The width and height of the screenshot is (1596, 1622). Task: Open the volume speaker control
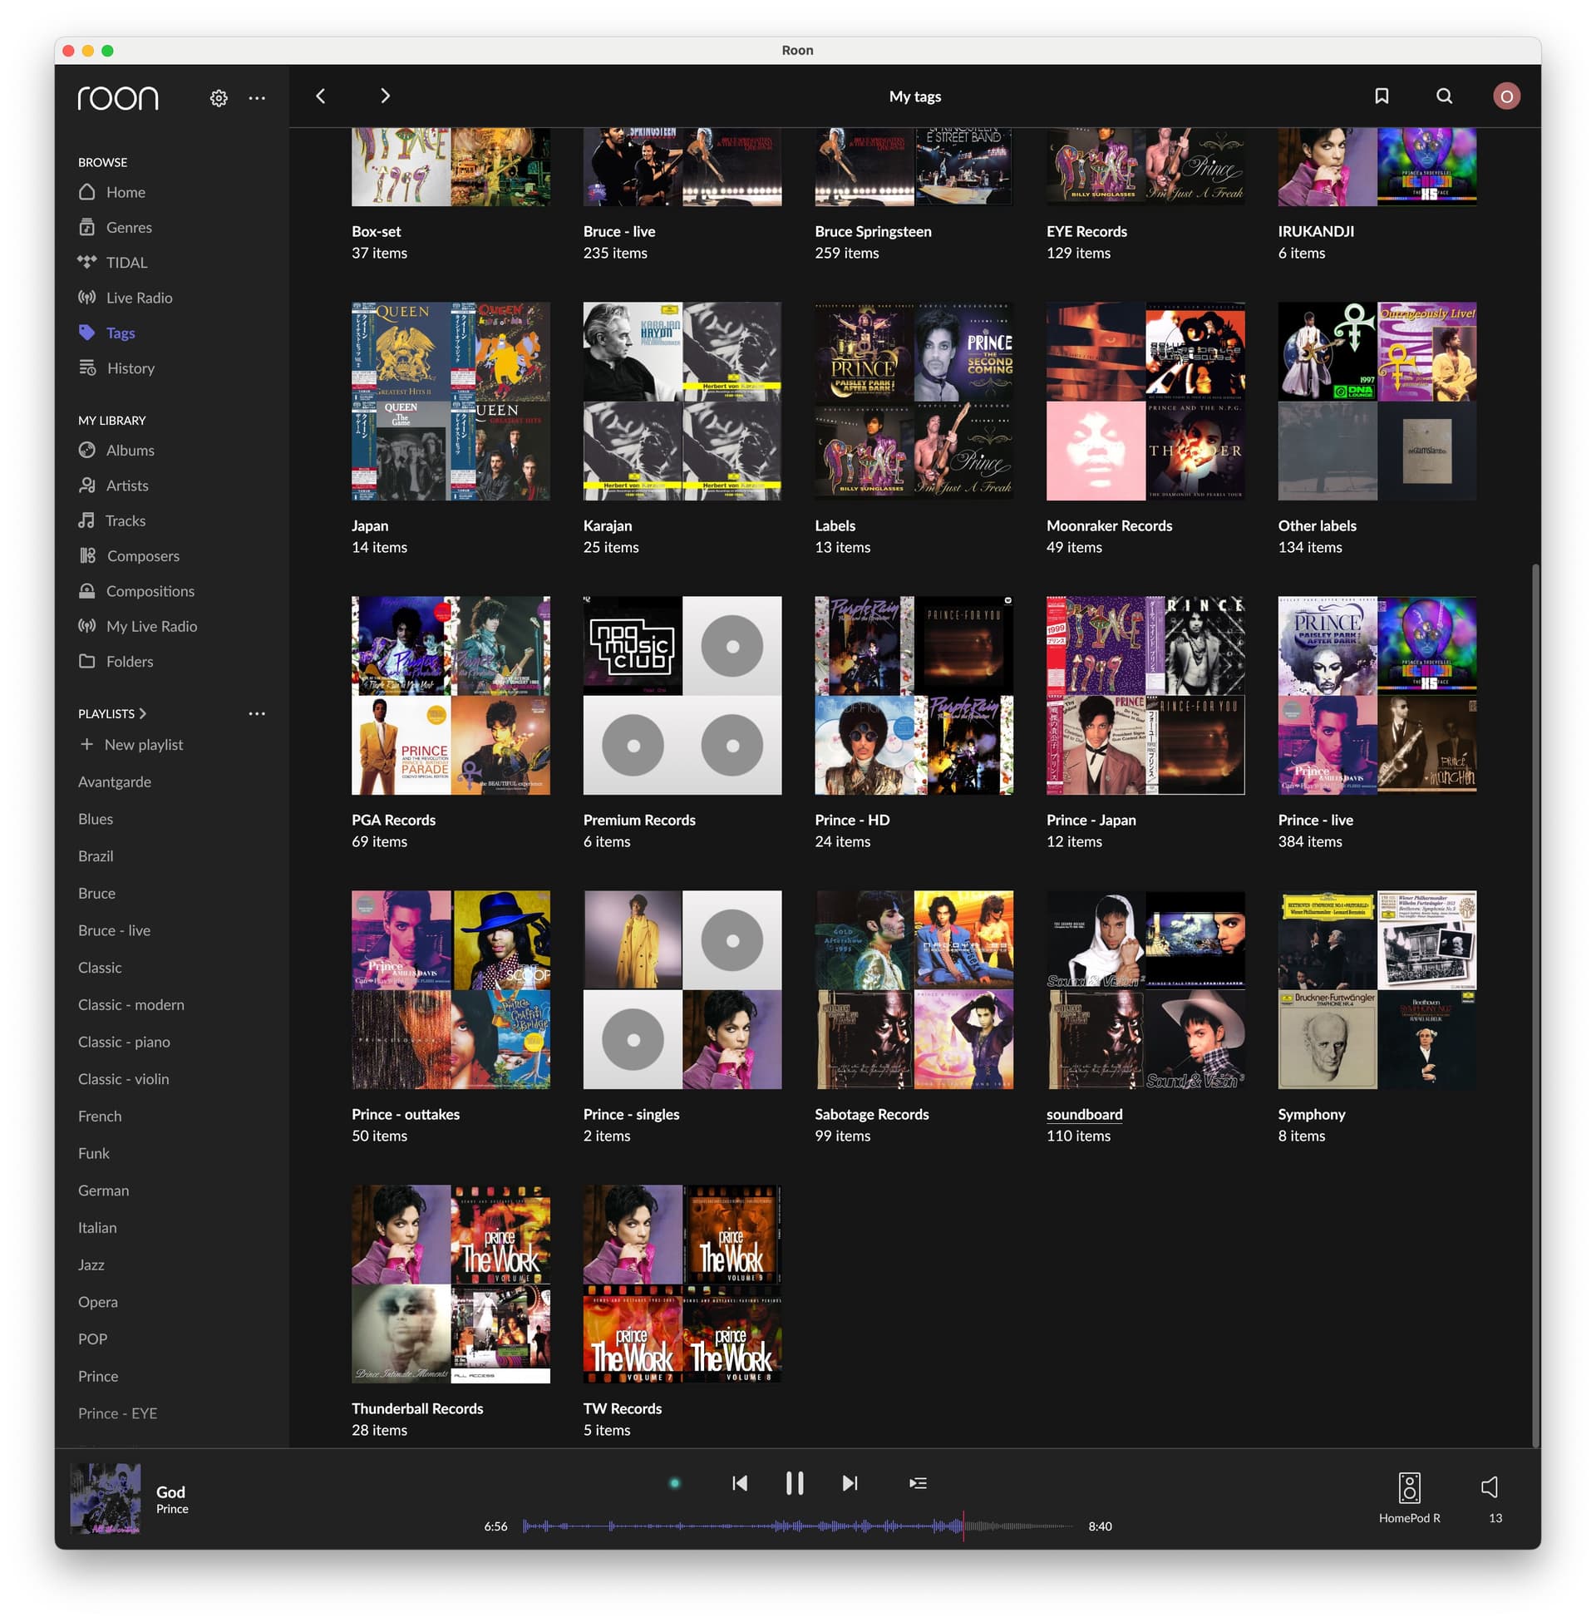1490,1487
